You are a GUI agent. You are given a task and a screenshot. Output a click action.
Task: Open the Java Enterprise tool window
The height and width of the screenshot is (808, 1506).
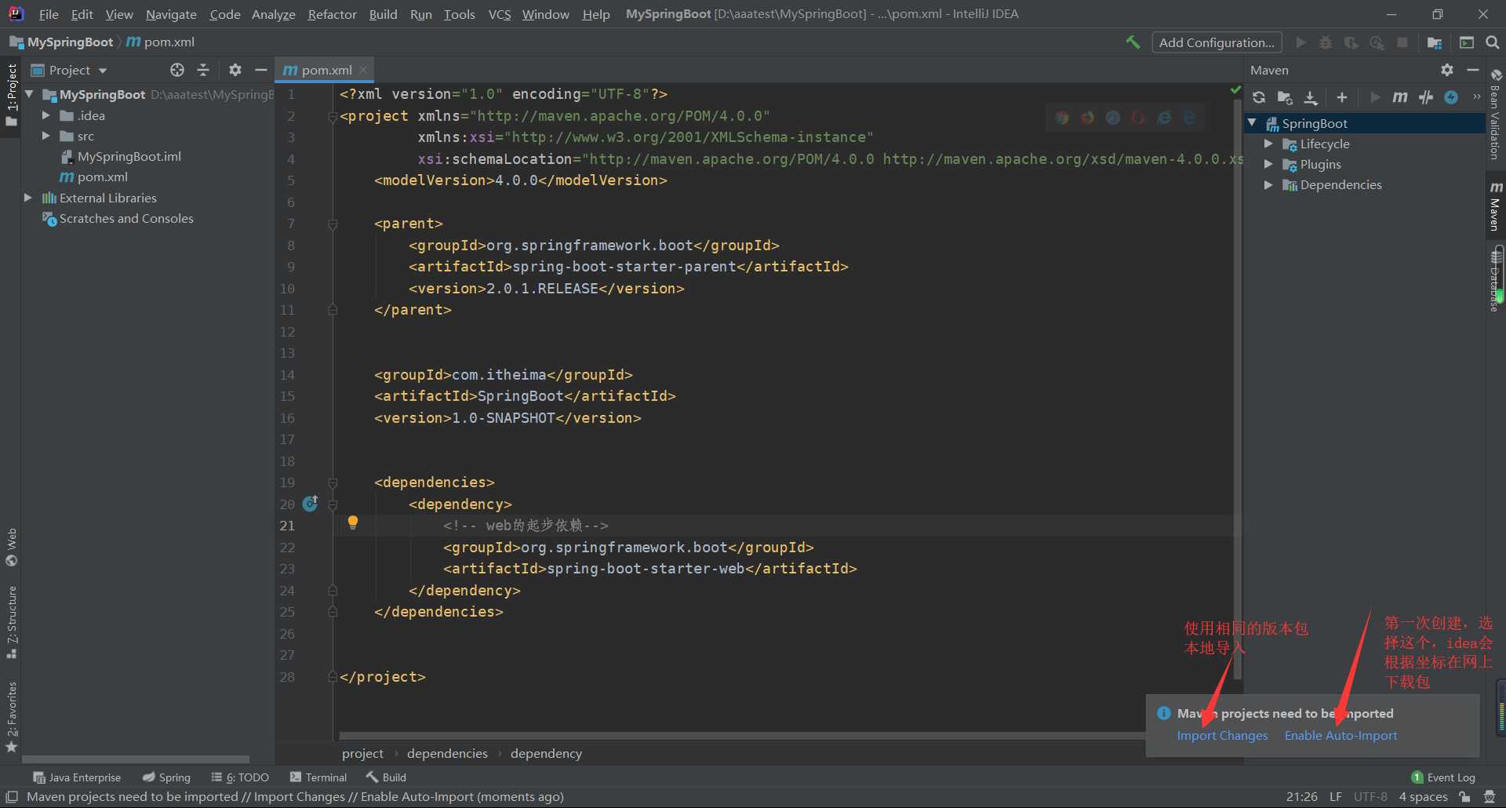tap(77, 777)
